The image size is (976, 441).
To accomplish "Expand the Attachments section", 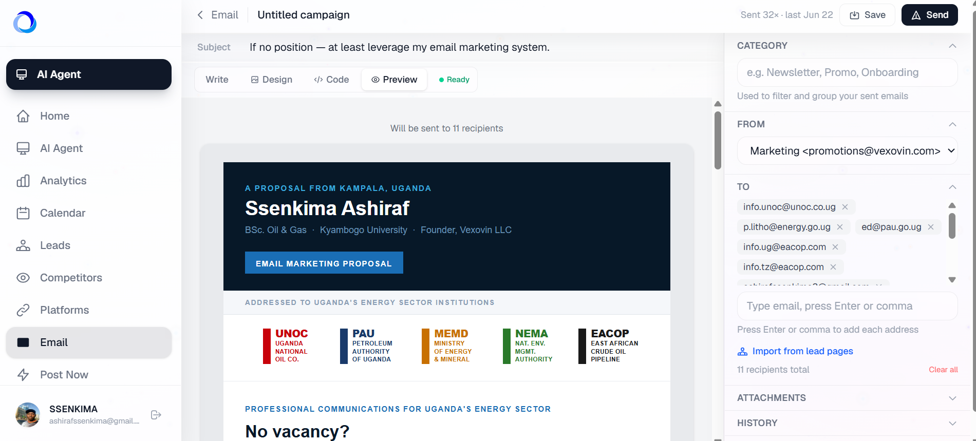I will (x=848, y=398).
